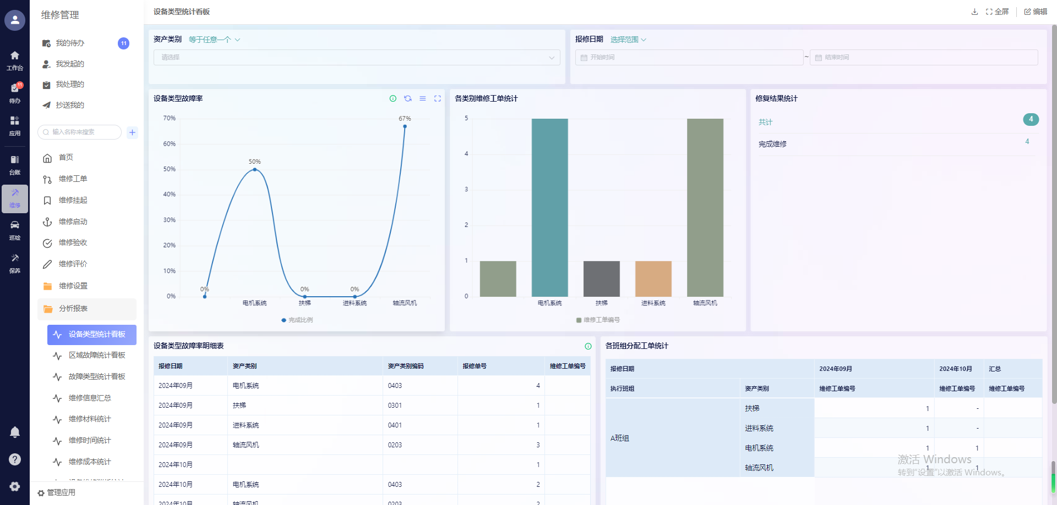1057x505 pixels.
Task: Click the download icon in top bar
Action: tap(974, 12)
